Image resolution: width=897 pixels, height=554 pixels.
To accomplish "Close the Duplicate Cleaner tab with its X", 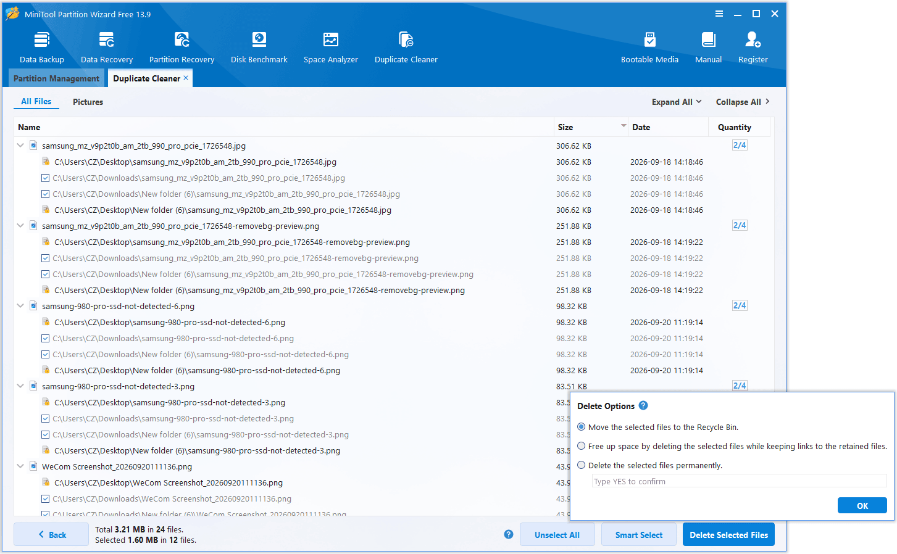I will pyautogui.click(x=186, y=78).
